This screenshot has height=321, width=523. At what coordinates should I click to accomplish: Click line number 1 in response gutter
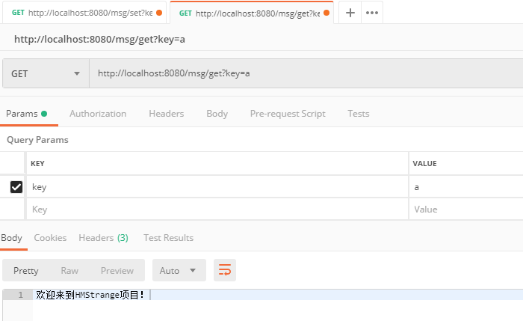click(21, 295)
